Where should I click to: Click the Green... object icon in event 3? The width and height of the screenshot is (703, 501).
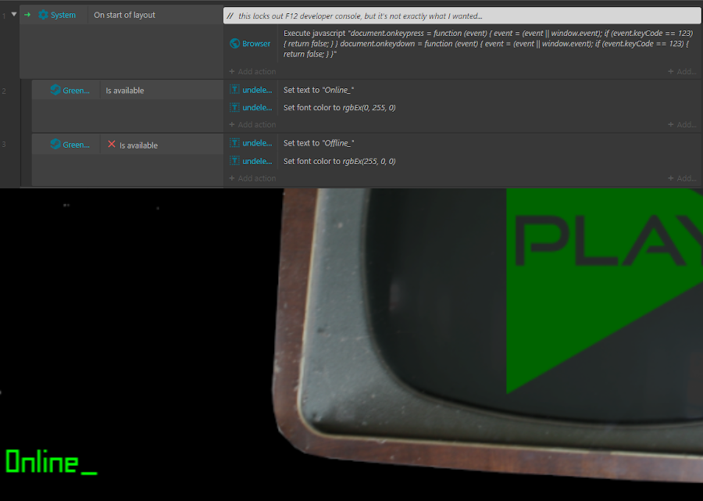tap(55, 145)
